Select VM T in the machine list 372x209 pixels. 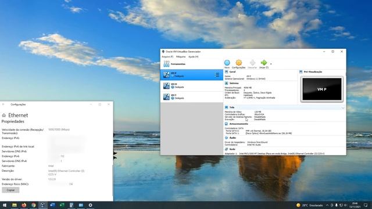point(192,96)
